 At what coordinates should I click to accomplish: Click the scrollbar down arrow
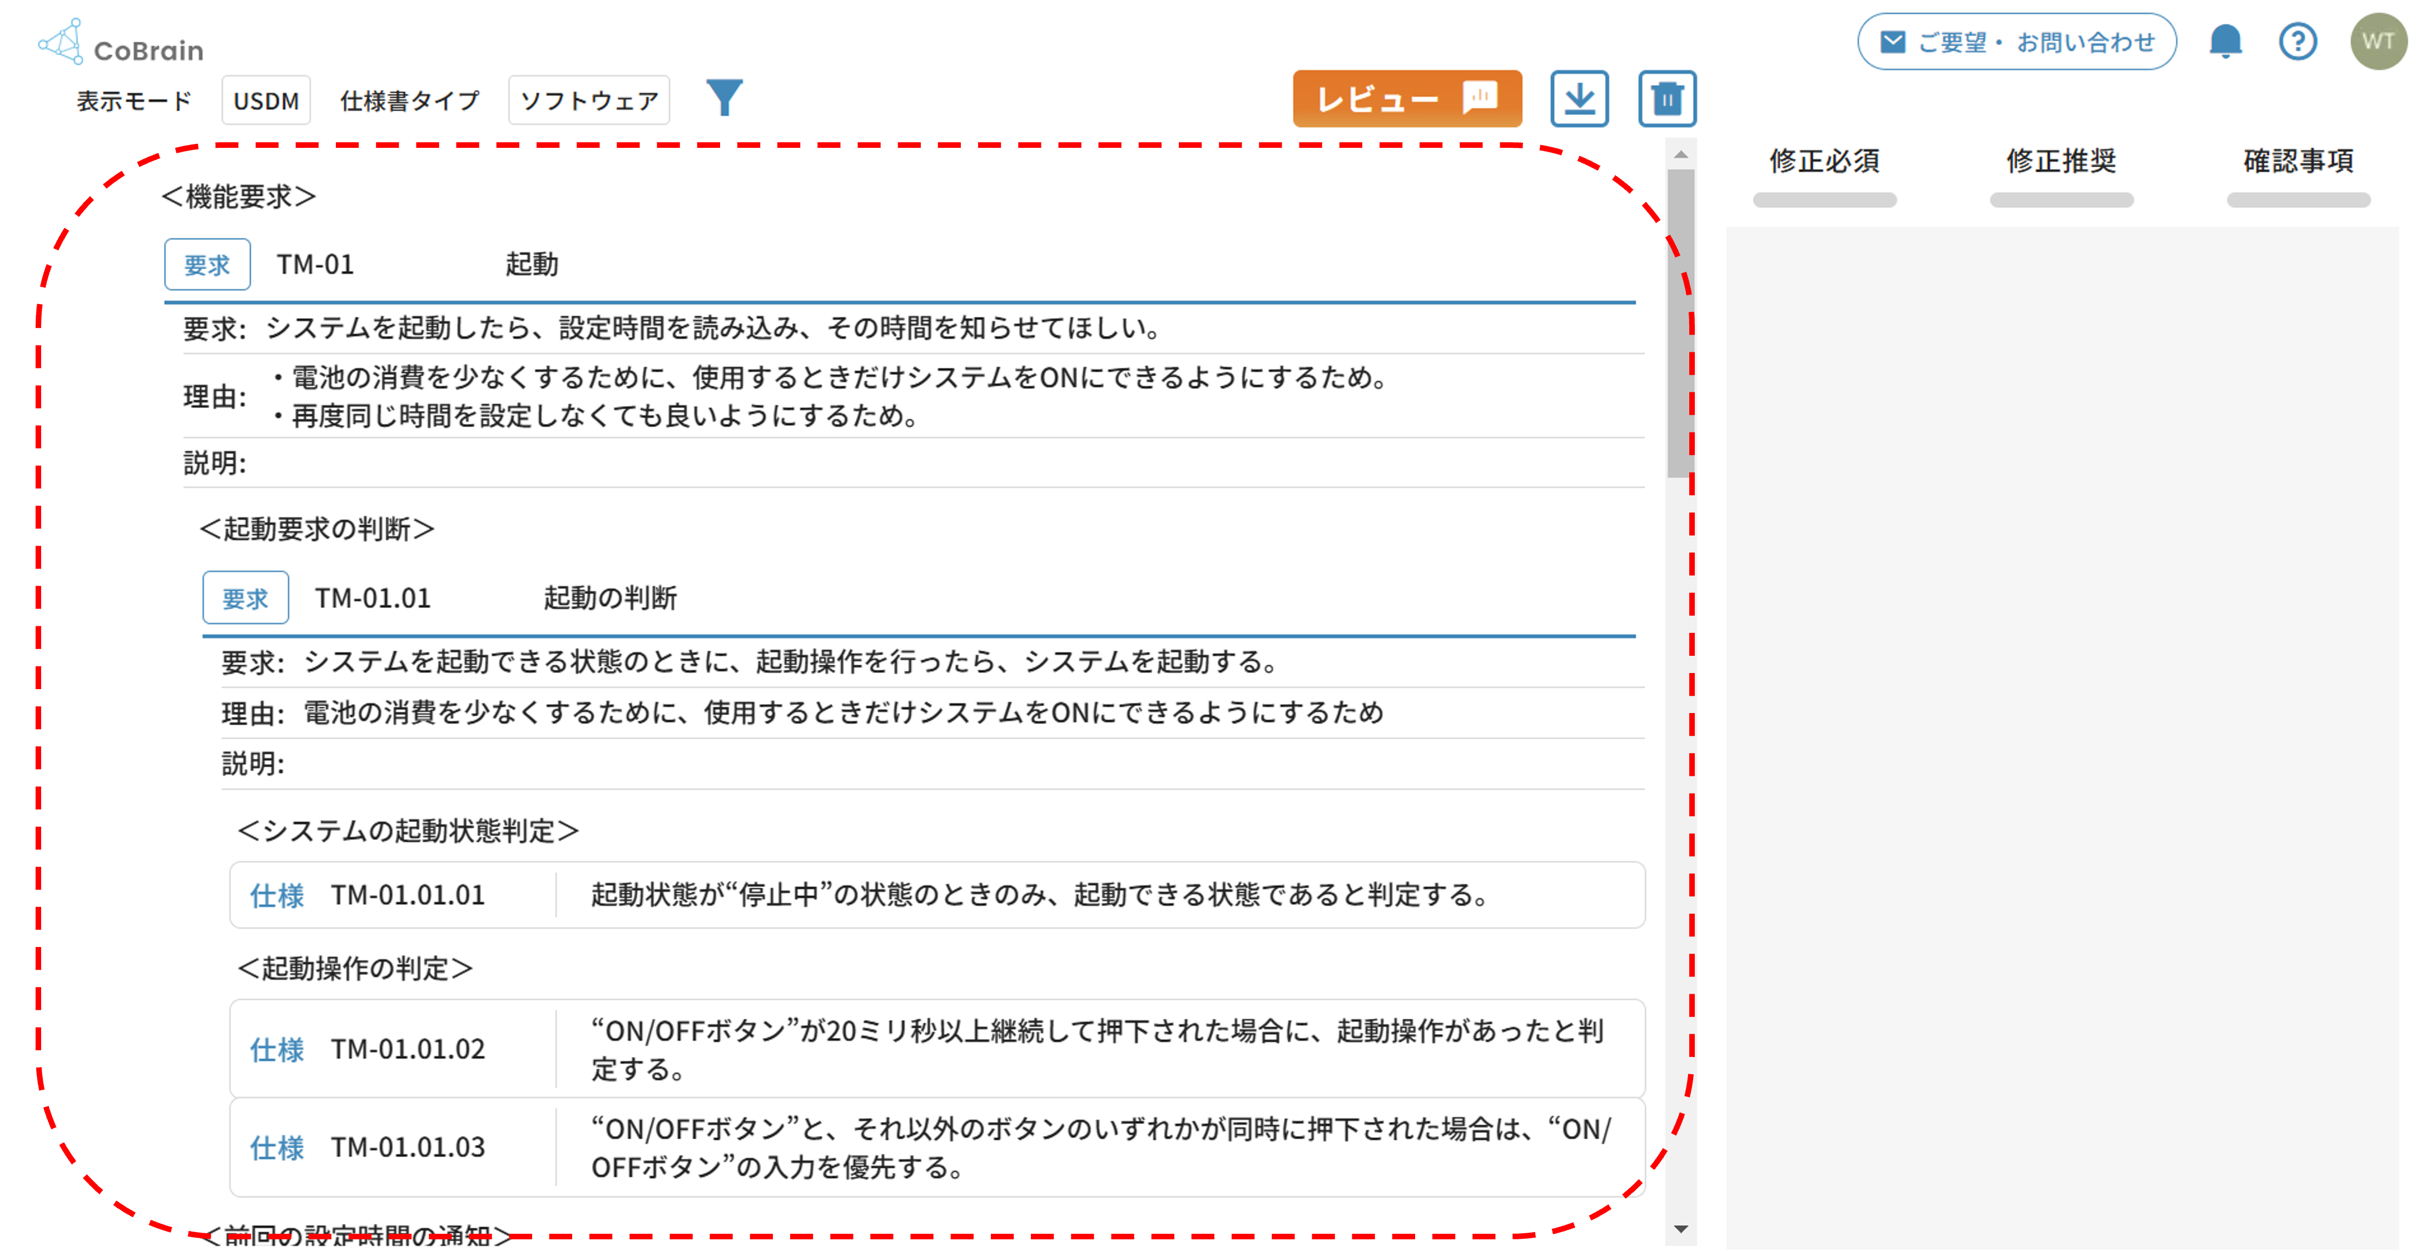click(x=1681, y=1228)
